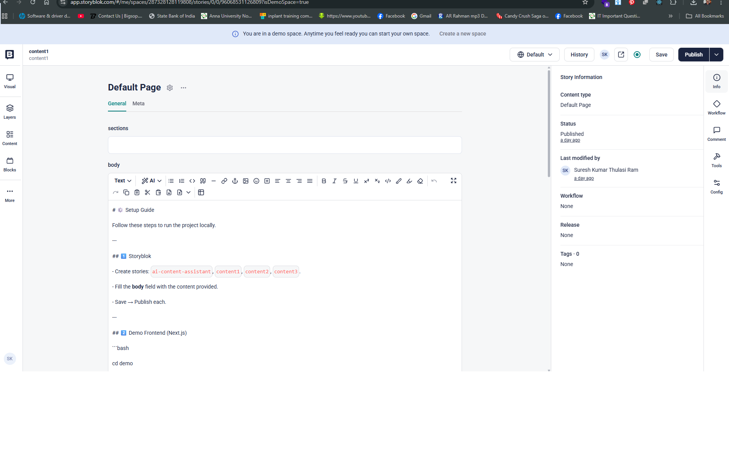Add a hyperlink with the link icon

(224, 181)
